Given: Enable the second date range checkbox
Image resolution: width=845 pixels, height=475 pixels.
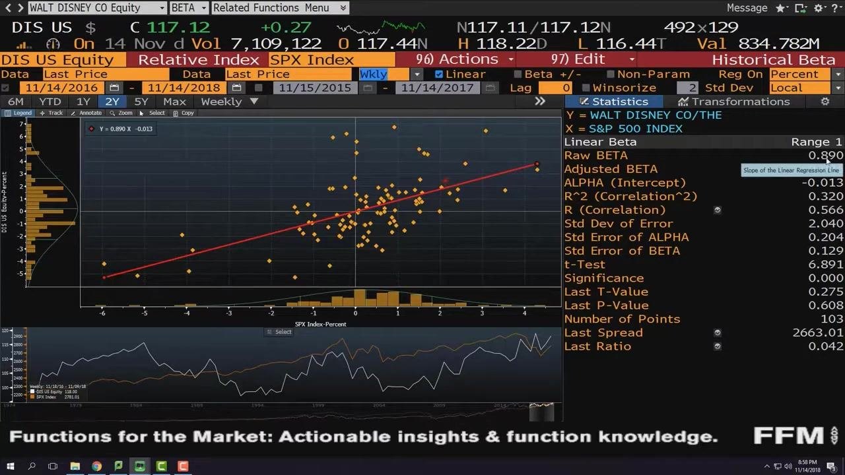Looking at the screenshot, I should click(x=259, y=88).
